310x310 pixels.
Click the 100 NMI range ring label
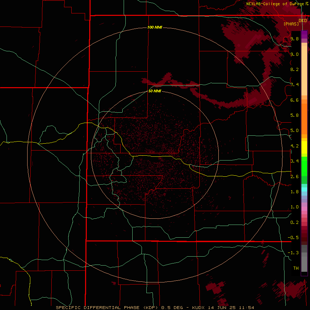click(155, 27)
